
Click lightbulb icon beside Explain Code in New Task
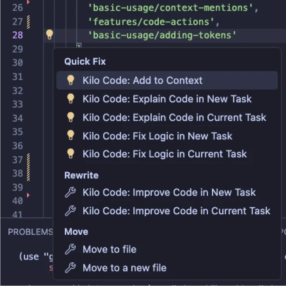tap(71, 99)
